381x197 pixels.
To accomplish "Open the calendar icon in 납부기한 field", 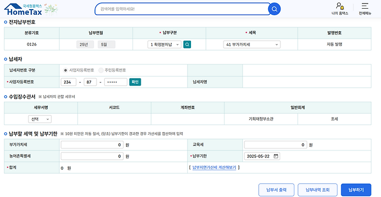I will tap(276, 156).
